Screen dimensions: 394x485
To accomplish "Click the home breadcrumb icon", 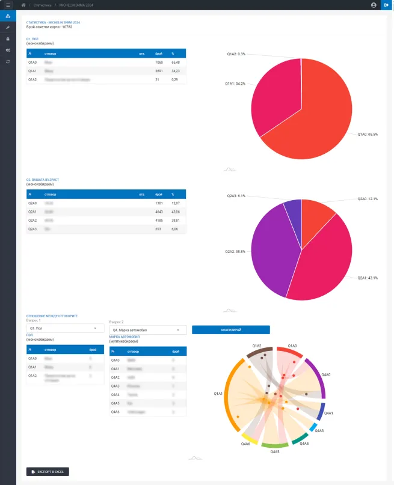I will click(23, 5).
